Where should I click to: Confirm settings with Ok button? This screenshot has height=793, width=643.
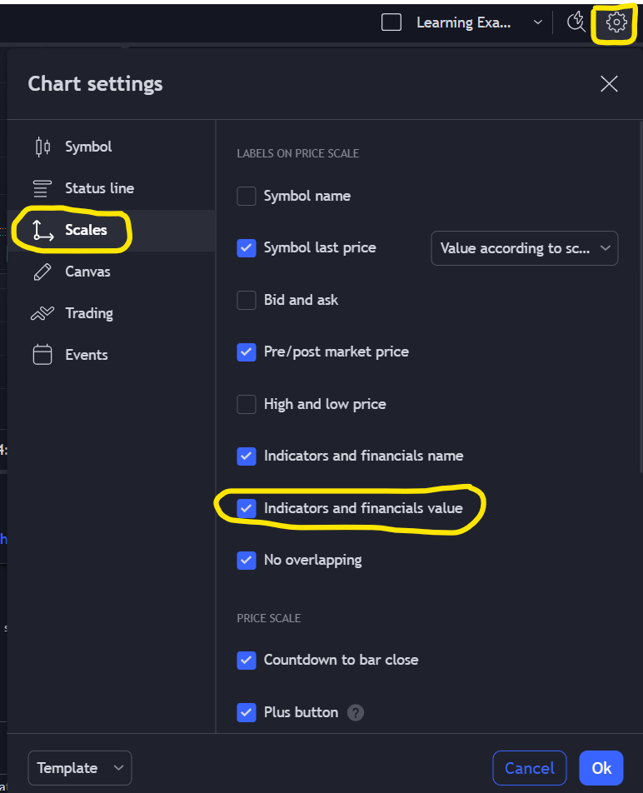click(x=601, y=768)
